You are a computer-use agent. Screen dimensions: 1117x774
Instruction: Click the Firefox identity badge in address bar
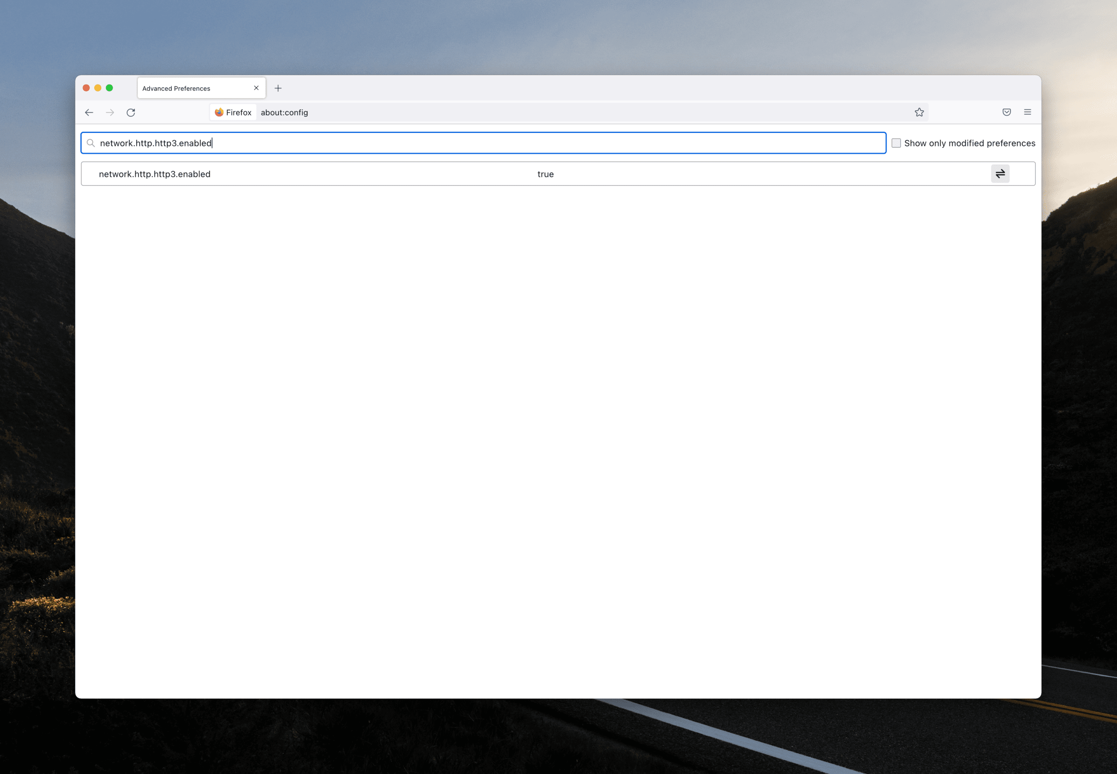click(233, 112)
